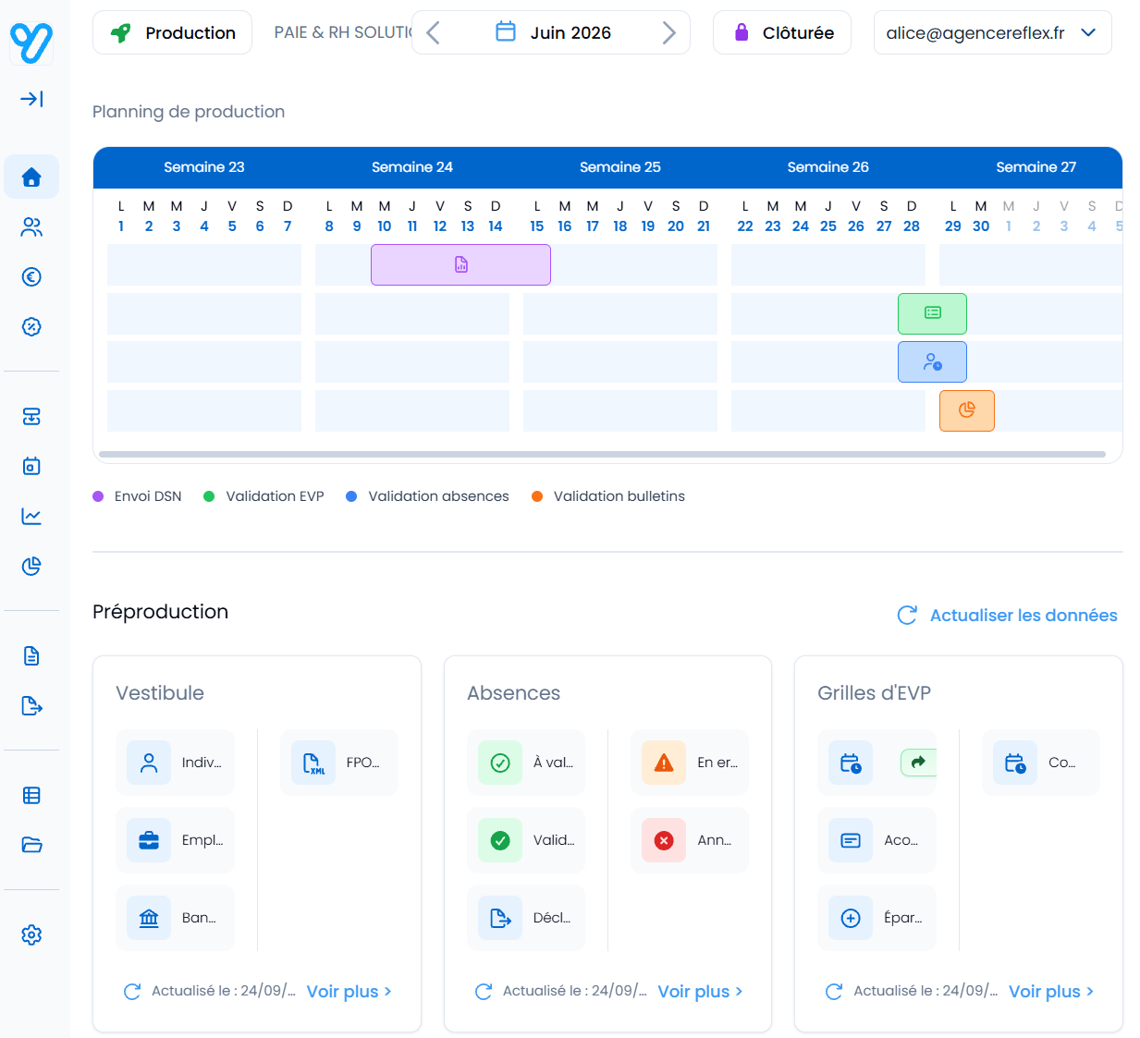1140x1038 pixels.
Task: Click the app logo at top left
Action: point(31,42)
